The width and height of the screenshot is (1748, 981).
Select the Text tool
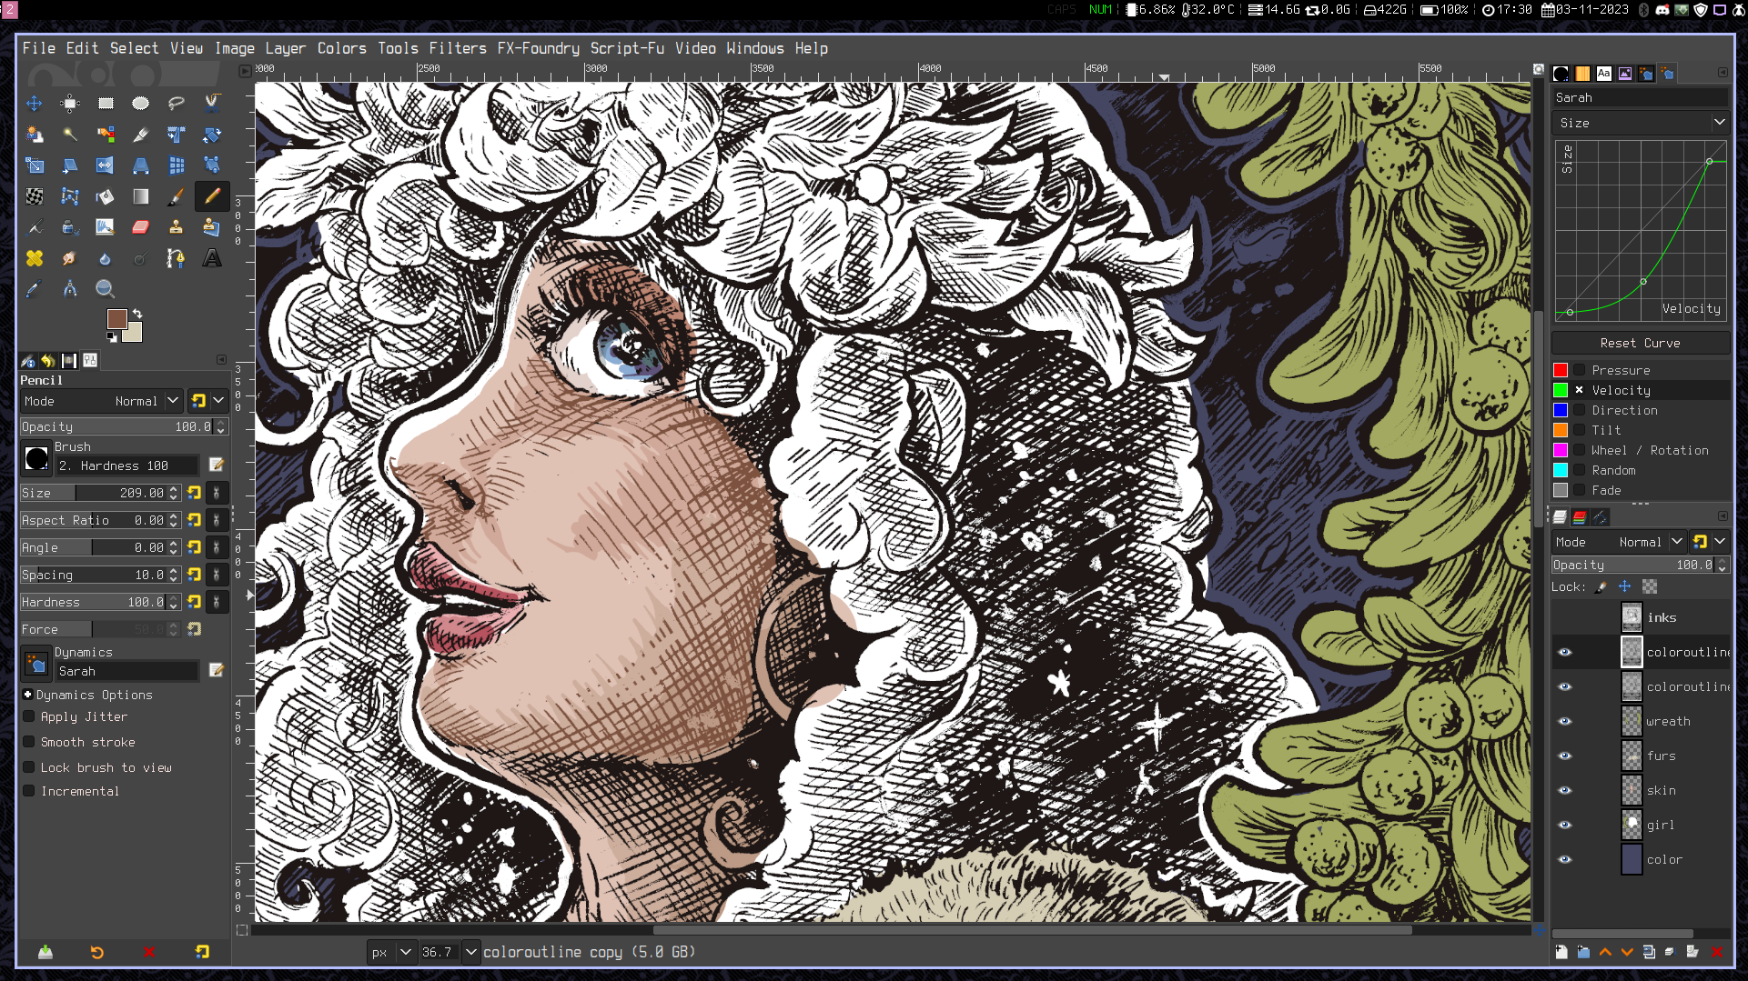211,258
